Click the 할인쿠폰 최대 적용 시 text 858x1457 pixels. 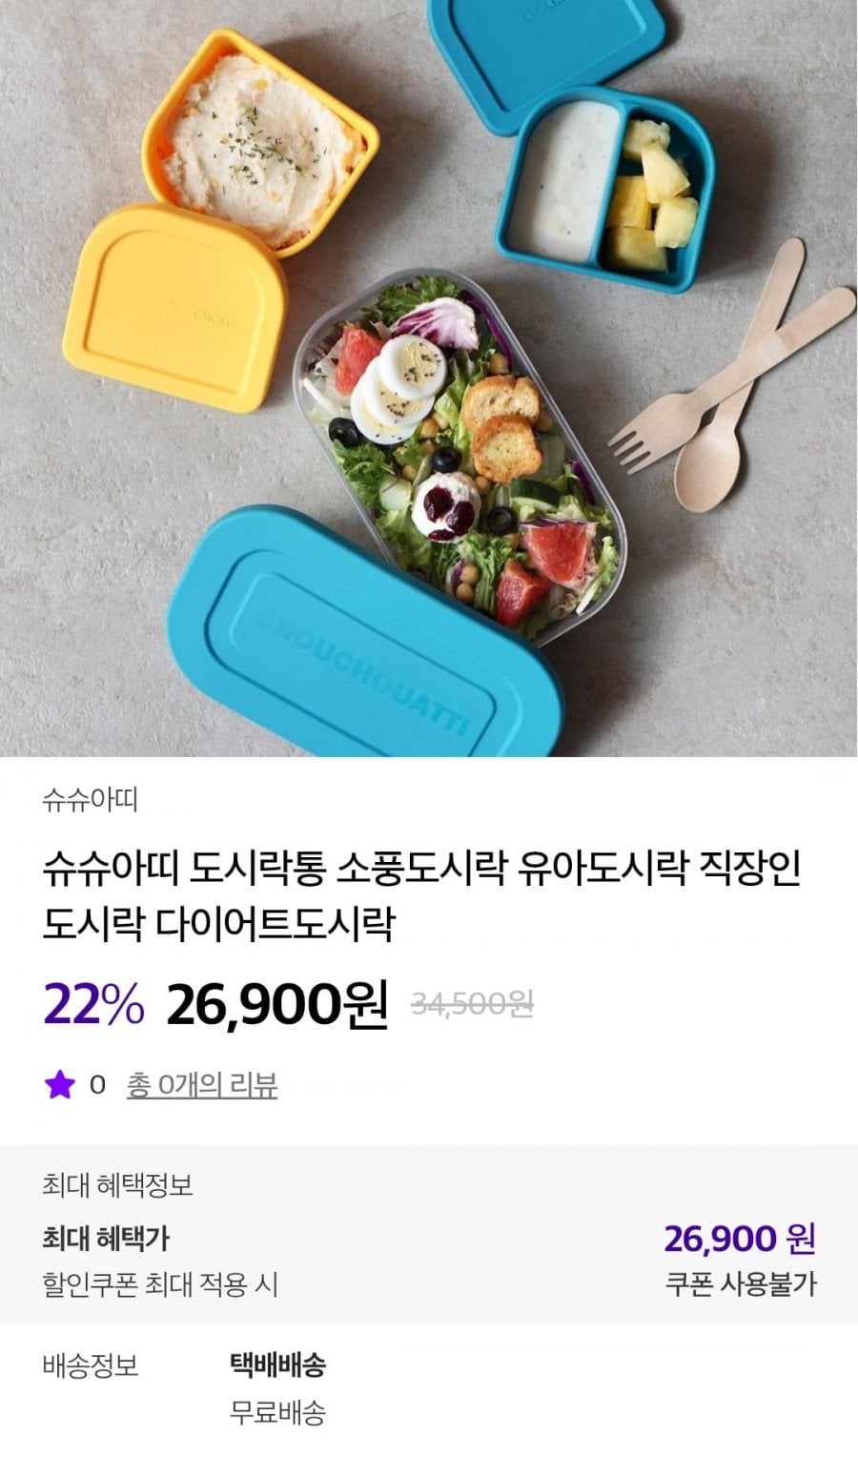160,1284
